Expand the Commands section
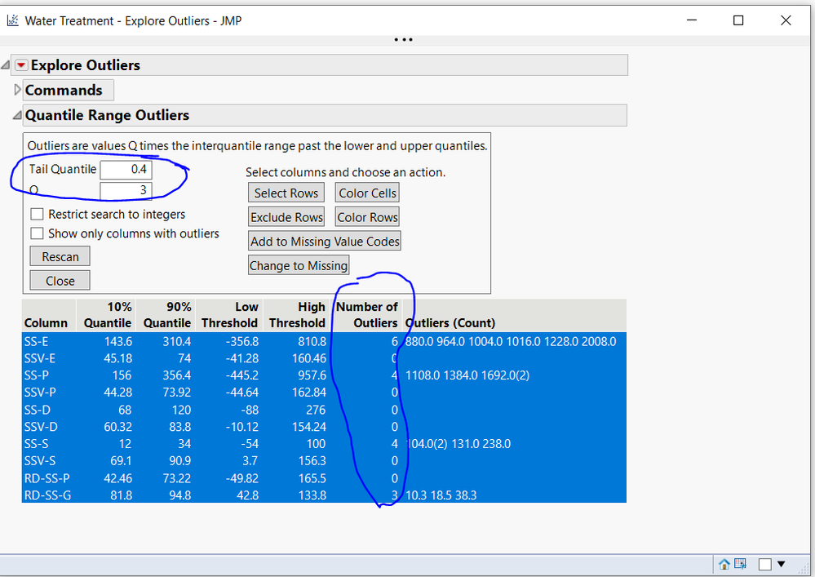 pos(18,90)
